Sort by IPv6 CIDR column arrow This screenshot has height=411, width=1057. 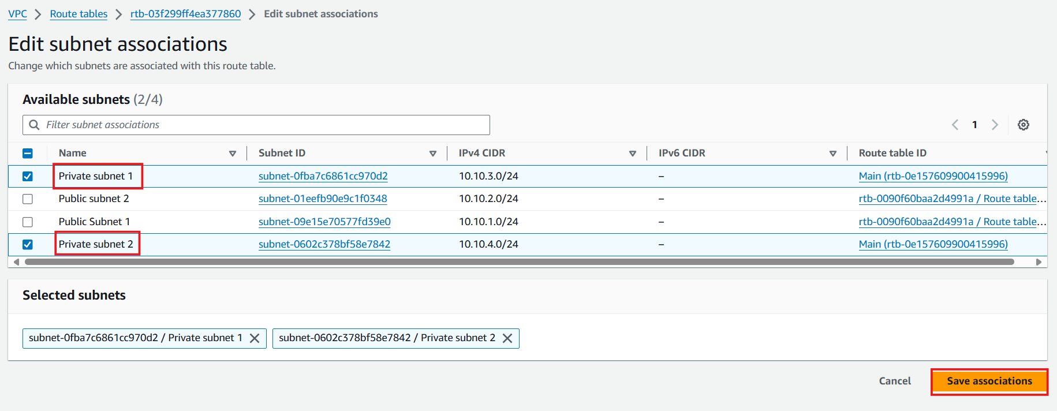point(833,154)
